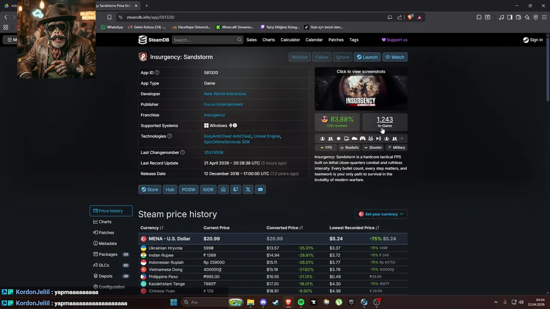Click the App ID help question-mark icon
Screen dimensions: 550x309
[x=157, y=73]
